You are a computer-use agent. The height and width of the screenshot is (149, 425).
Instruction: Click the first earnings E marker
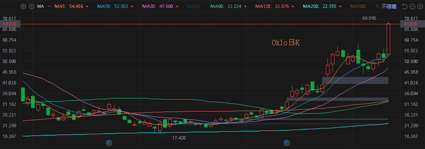coord(109,142)
